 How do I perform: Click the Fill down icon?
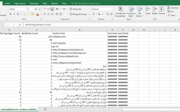[x=168, y=11]
